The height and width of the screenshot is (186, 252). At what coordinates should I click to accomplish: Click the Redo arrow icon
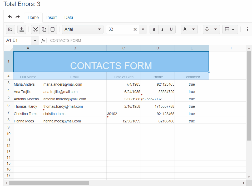[x=18, y=17]
